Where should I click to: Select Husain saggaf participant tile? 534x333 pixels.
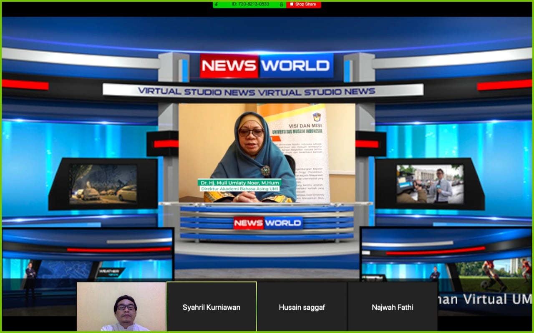[302, 307]
